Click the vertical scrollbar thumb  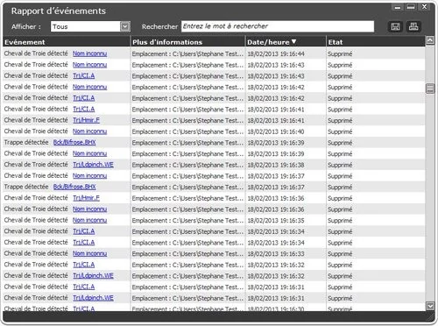(x=430, y=89)
